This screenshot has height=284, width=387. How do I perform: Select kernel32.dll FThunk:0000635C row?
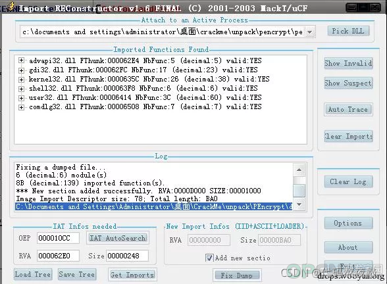click(149, 79)
